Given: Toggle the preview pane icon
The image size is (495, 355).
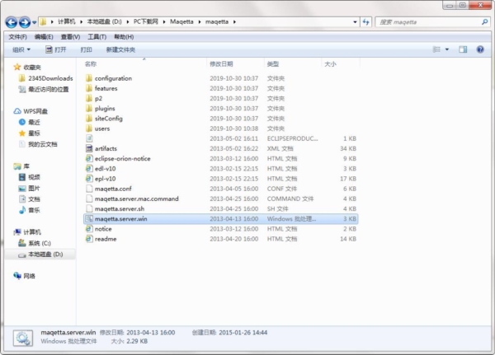Looking at the screenshot, I should tap(463, 49).
